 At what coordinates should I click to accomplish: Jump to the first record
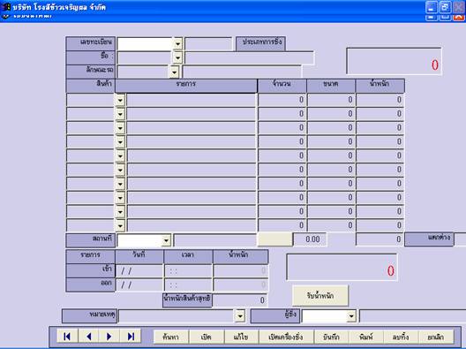(x=67, y=337)
